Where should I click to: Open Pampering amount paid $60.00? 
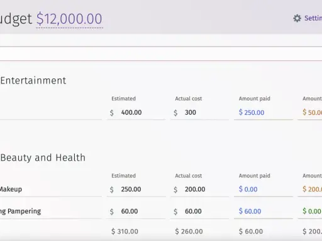(x=250, y=212)
